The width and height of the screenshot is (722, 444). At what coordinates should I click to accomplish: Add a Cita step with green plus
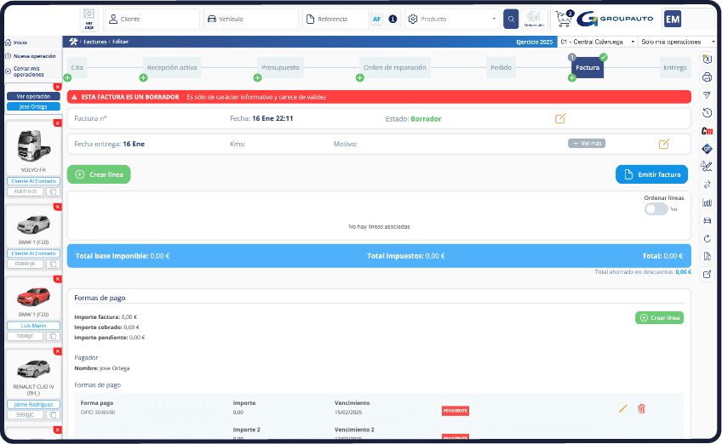[68, 77]
